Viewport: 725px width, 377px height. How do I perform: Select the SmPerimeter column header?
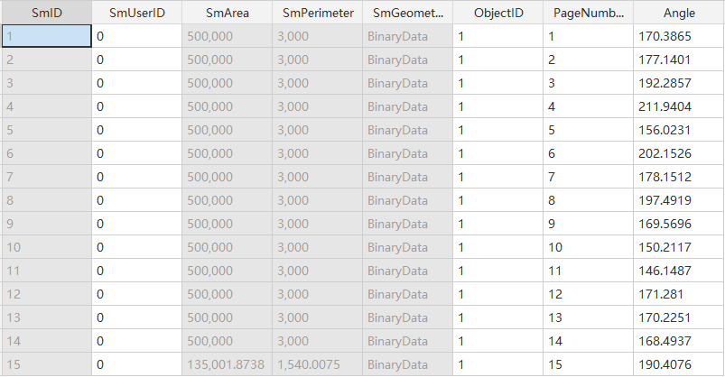(x=317, y=13)
